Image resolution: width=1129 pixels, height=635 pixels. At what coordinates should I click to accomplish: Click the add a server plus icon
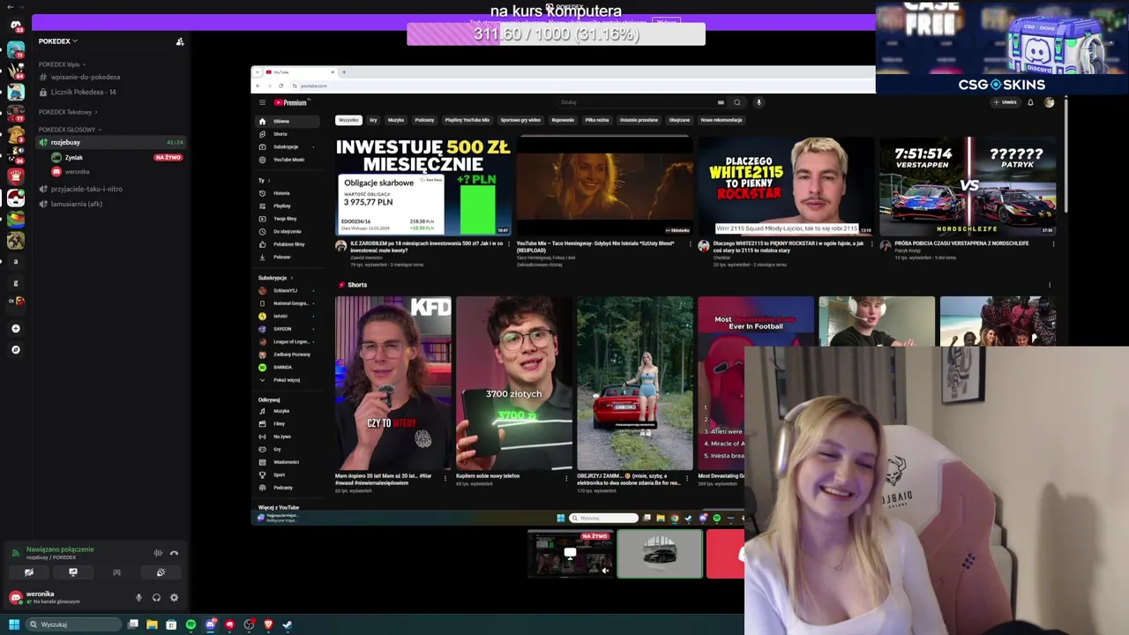click(16, 328)
